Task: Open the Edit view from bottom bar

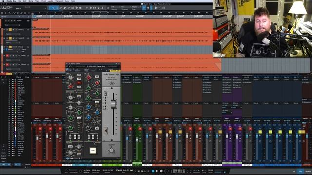Action: (293, 171)
